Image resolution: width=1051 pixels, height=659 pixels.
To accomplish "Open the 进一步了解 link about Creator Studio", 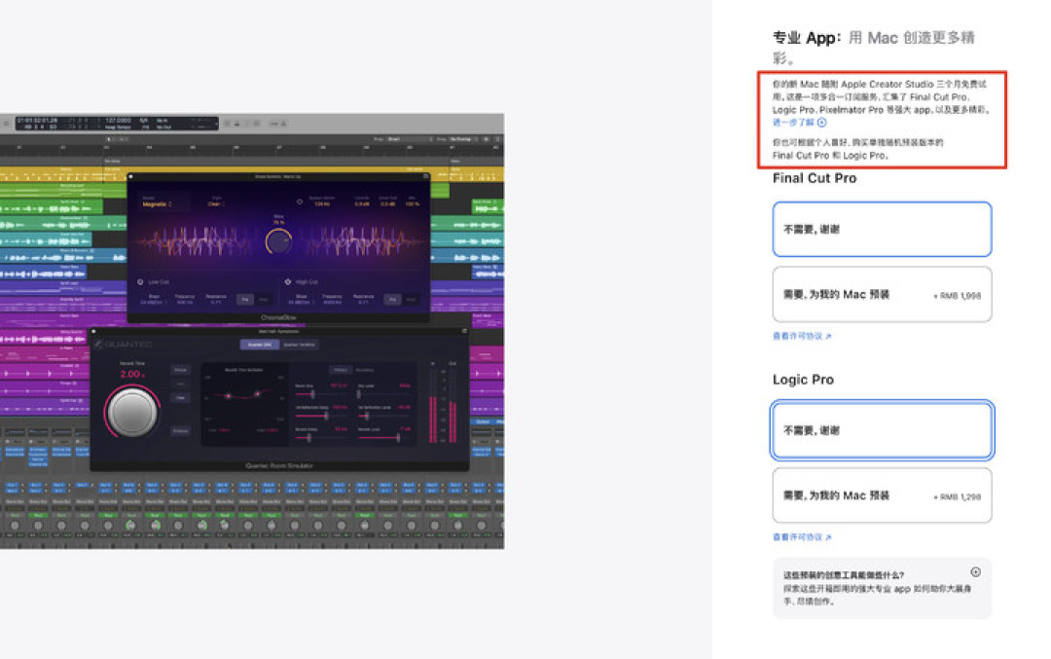I will (794, 123).
